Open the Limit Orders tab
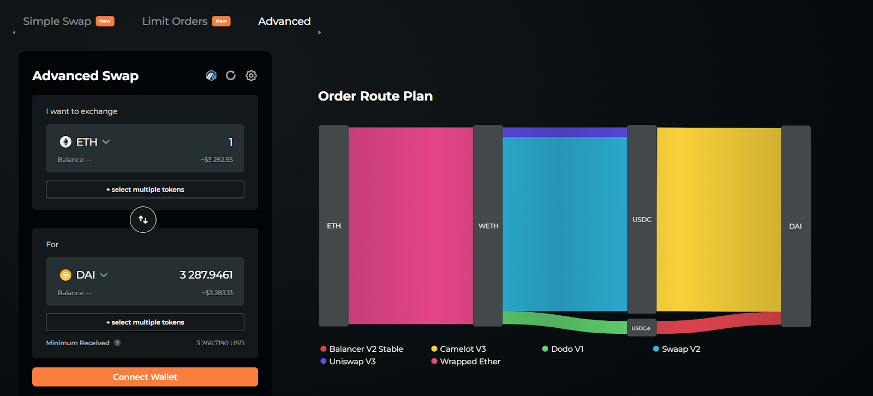Screen dimensions: 873x396 click(x=175, y=21)
